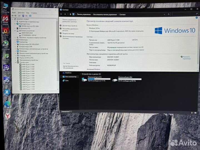
Task: Click Изменить параметры link
Action: (187, 58)
